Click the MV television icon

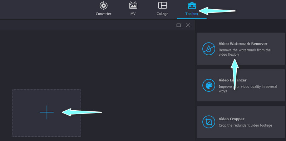[133, 5]
